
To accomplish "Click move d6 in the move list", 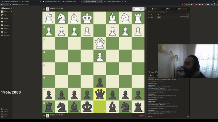I will click(158, 15).
